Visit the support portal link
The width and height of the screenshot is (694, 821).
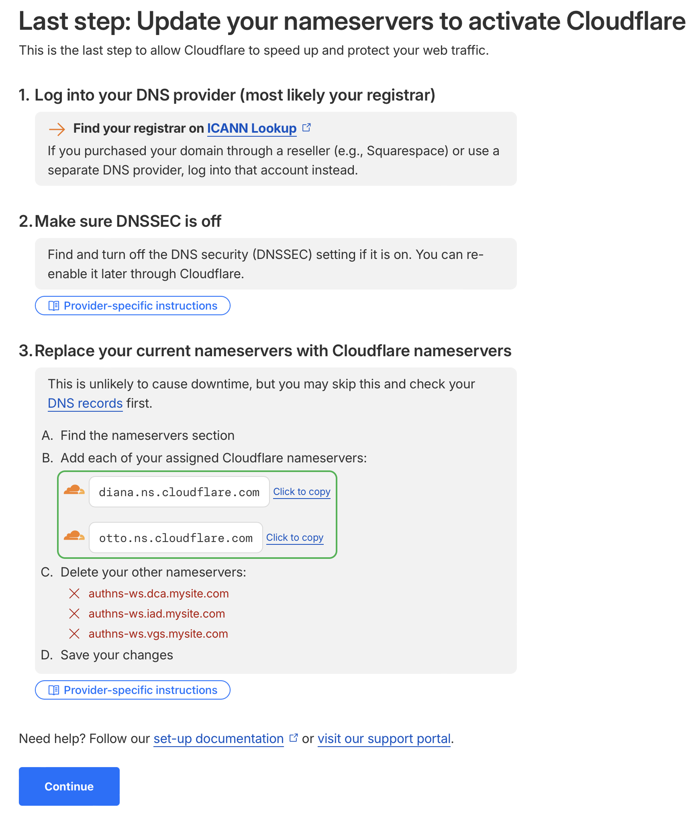pos(384,739)
